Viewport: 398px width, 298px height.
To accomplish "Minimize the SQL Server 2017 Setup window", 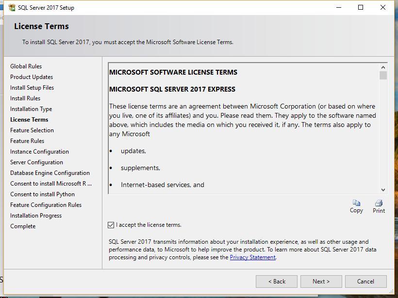I will click(x=339, y=7).
